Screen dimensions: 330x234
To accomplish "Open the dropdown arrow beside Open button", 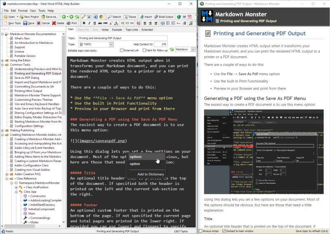I will pyautogui.click(x=17, y=17).
